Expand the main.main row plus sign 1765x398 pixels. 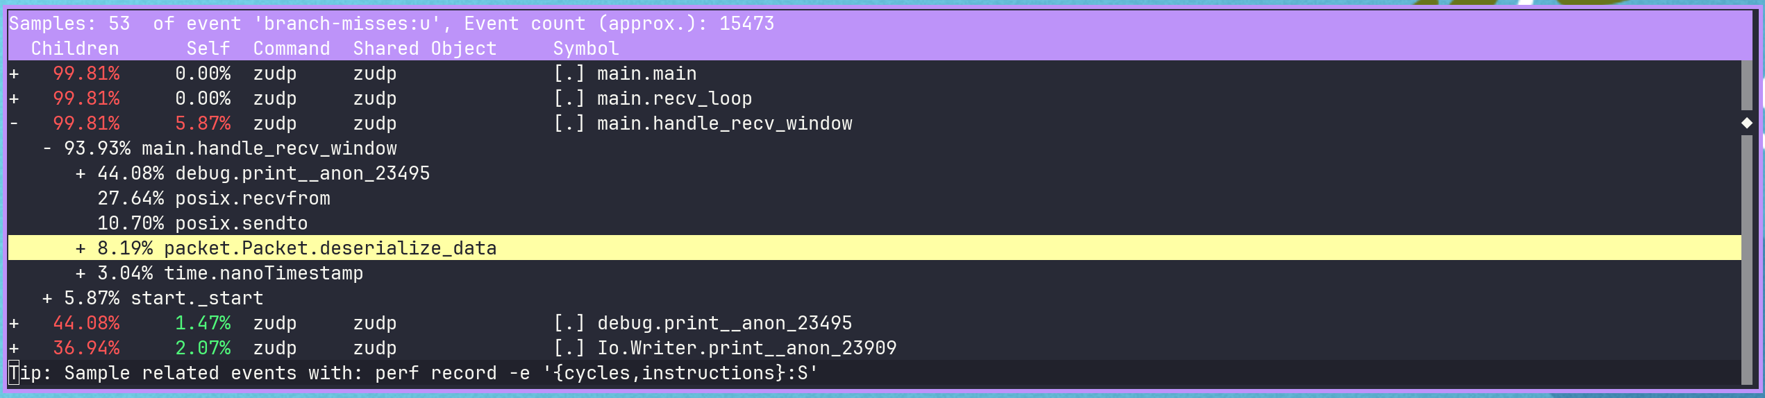(14, 73)
